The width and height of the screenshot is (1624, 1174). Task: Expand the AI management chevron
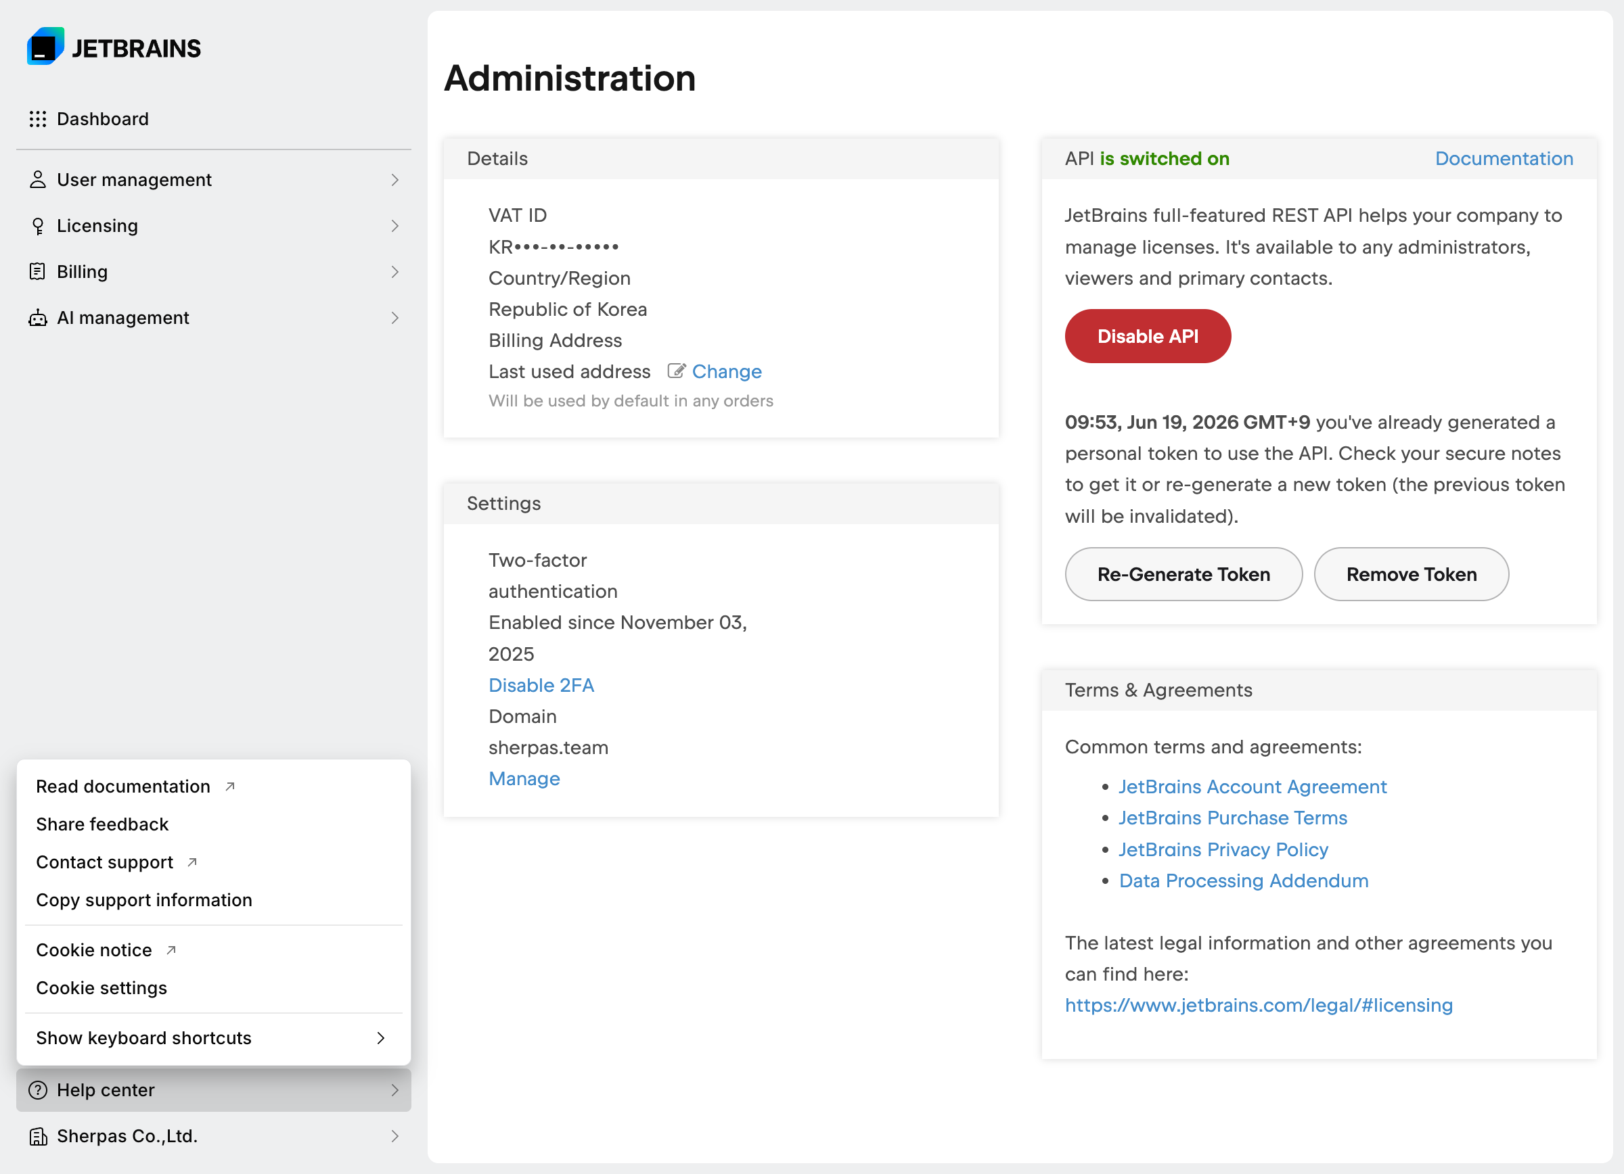pyautogui.click(x=394, y=318)
